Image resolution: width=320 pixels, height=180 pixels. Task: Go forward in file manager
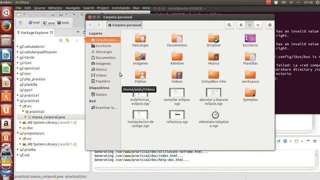pos(98,25)
